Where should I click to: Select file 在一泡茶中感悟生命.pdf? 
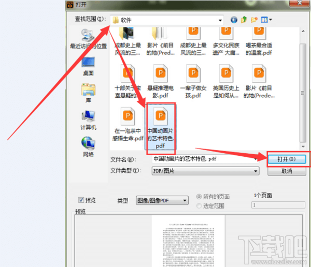(128, 124)
